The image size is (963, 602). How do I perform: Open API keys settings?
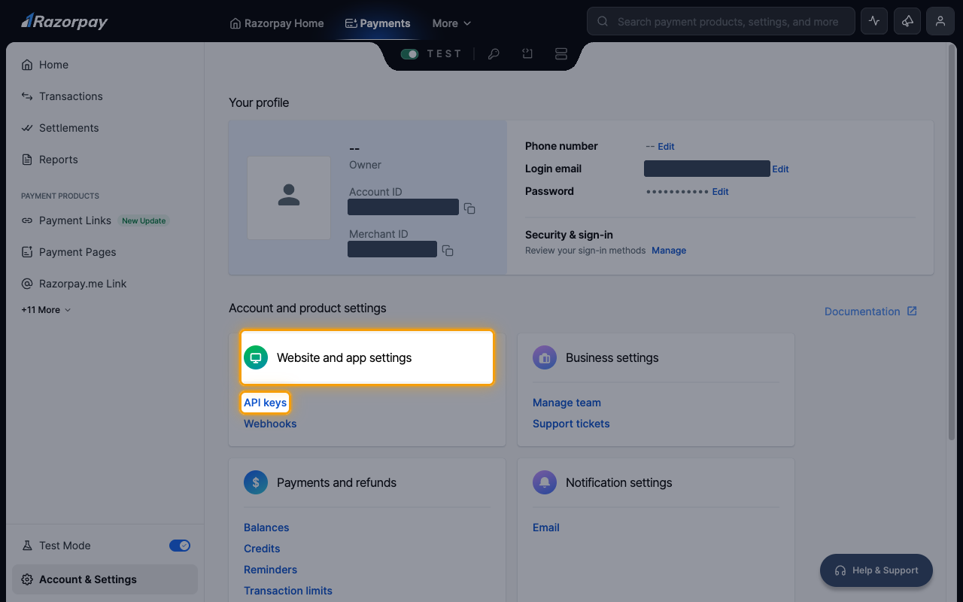click(x=265, y=403)
